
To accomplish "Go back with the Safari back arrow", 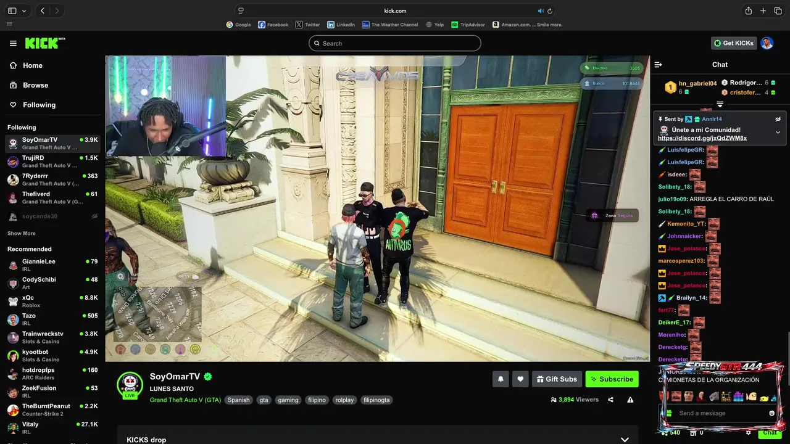I will click(x=43, y=10).
